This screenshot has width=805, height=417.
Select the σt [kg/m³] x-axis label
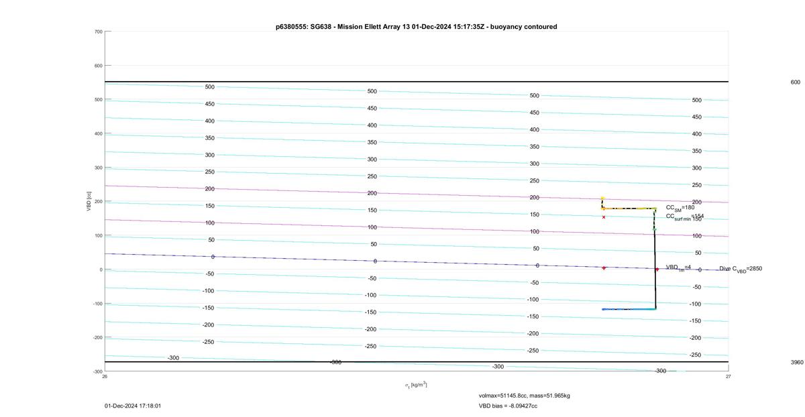pyautogui.click(x=416, y=385)
